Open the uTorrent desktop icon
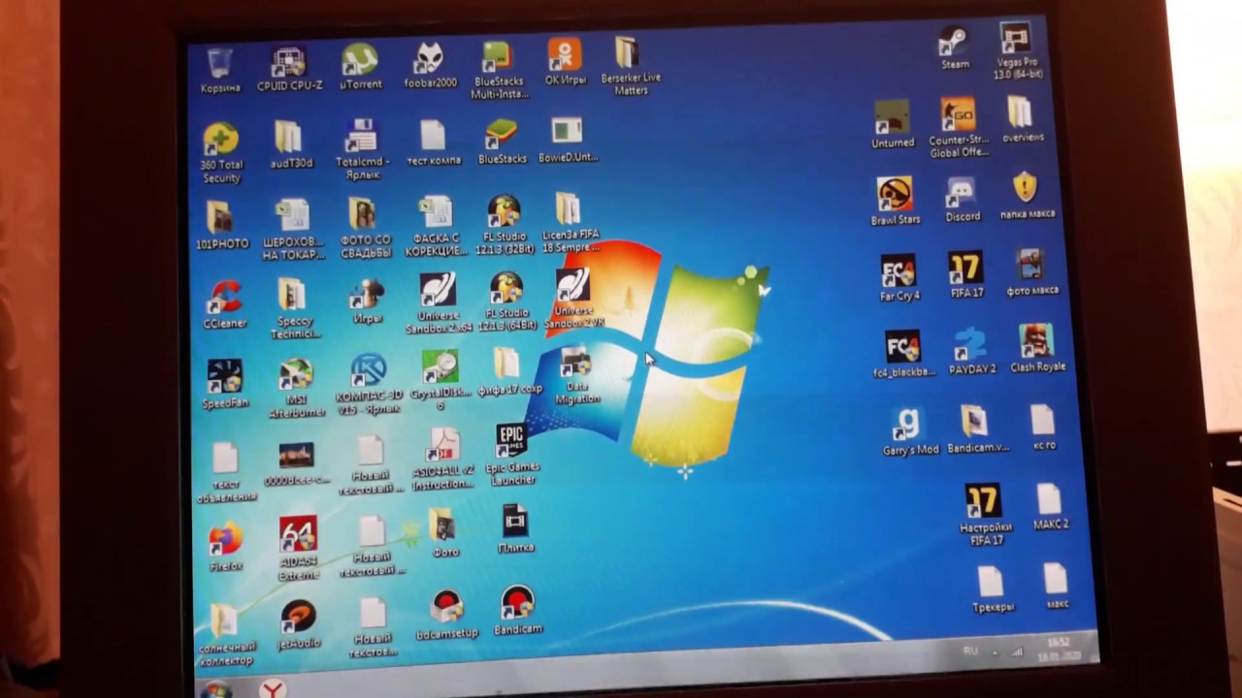 pos(360,64)
